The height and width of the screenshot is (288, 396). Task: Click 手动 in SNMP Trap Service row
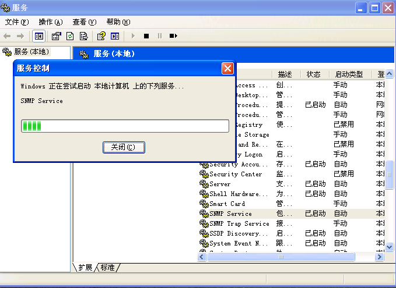340,223
